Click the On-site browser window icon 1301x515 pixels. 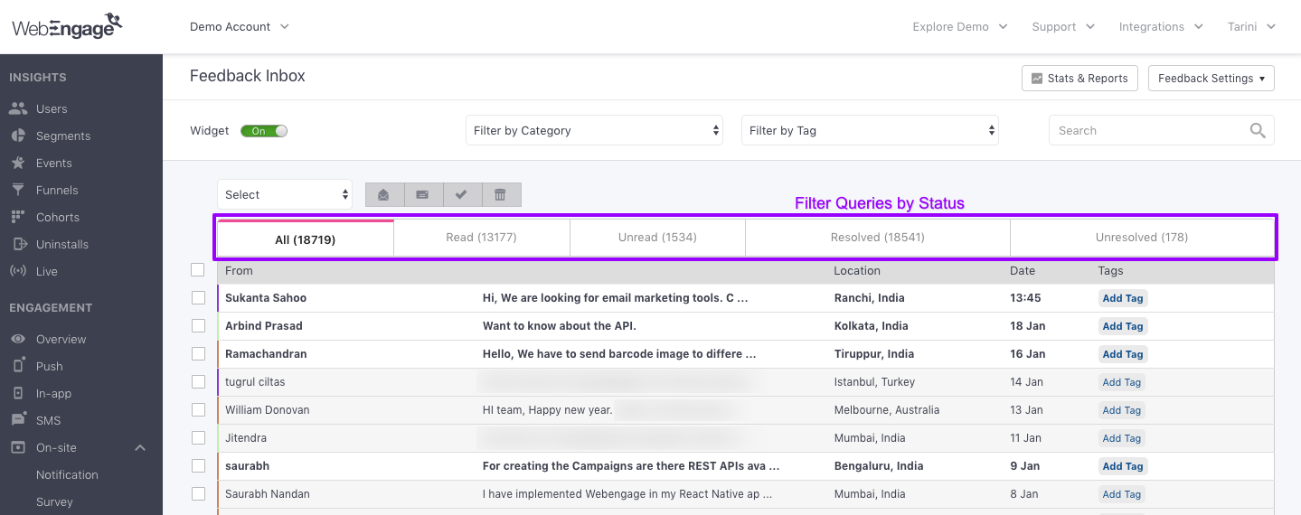tap(18, 447)
